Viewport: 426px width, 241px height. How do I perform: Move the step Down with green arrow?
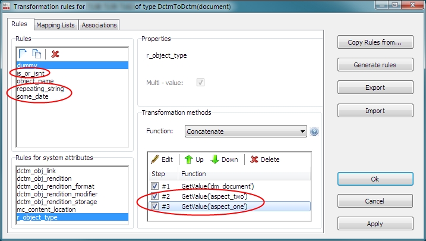pos(224,159)
